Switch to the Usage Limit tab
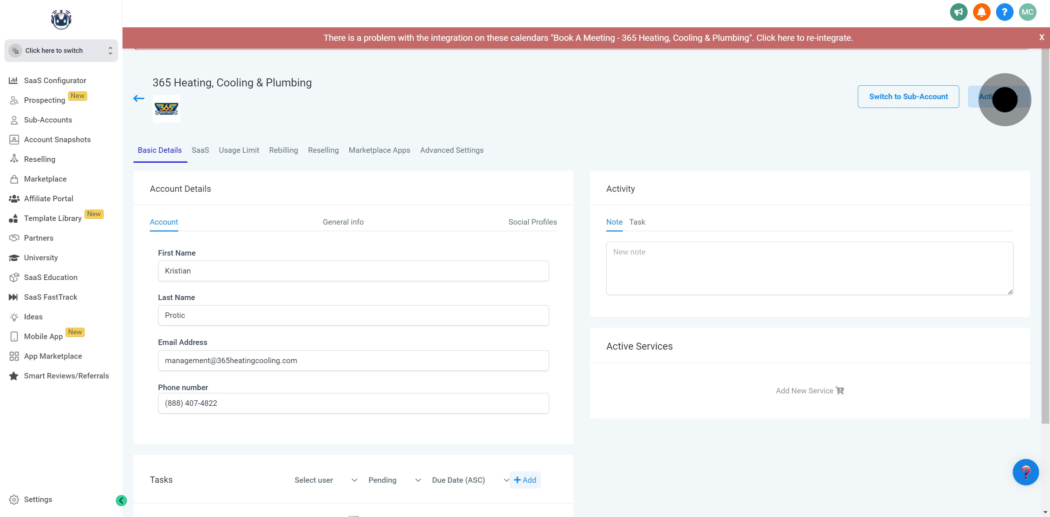 [239, 150]
